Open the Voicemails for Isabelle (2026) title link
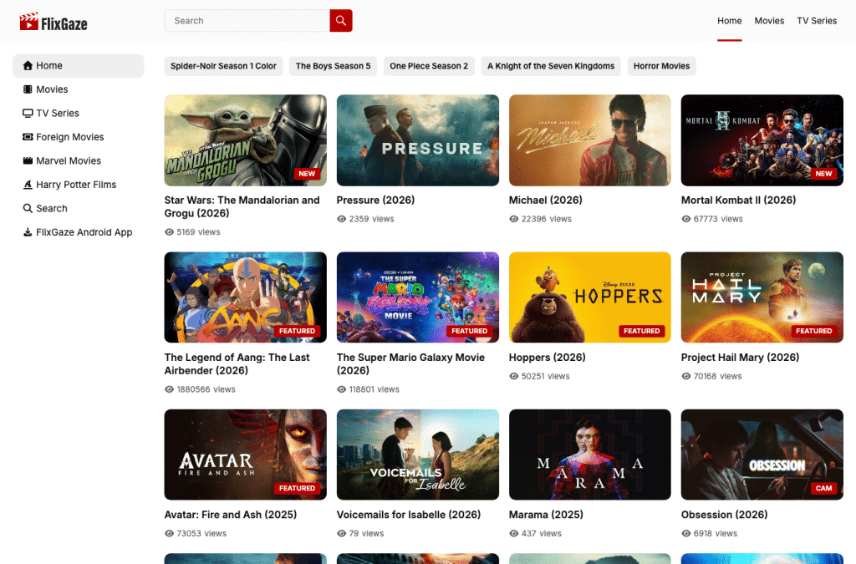The image size is (856, 564). 409,515
